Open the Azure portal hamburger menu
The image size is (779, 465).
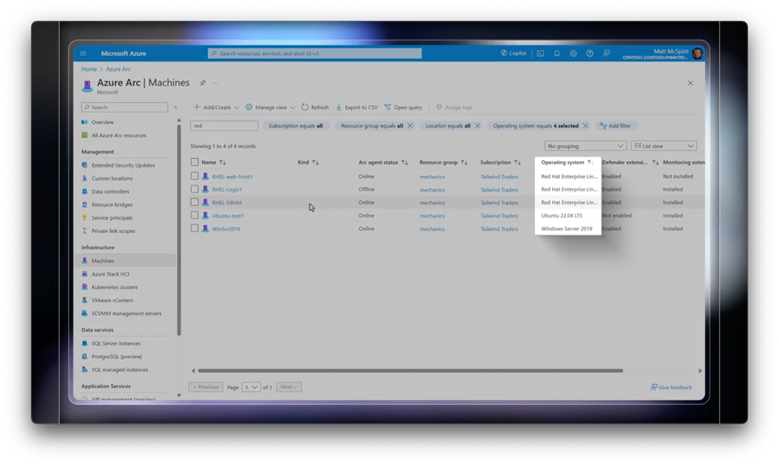pyautogui.click(x=83, y=53)
